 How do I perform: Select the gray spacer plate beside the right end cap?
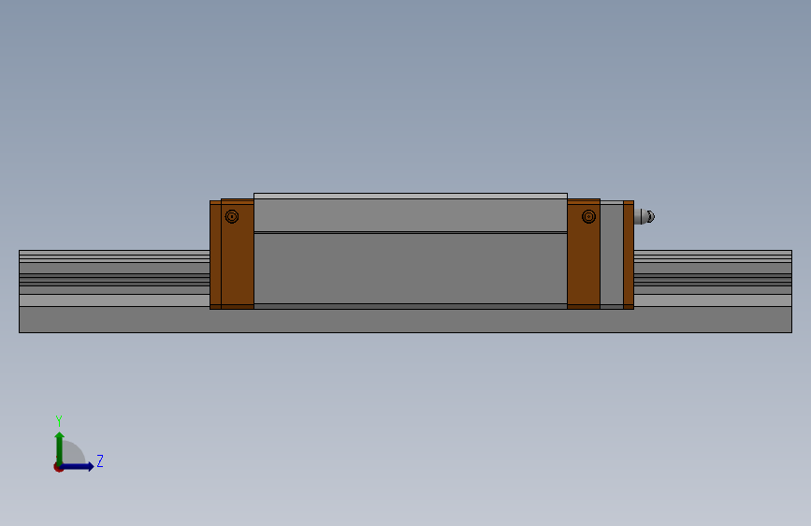point(612,255)
